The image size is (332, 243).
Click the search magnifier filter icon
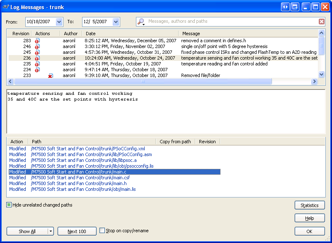point(141,22)
